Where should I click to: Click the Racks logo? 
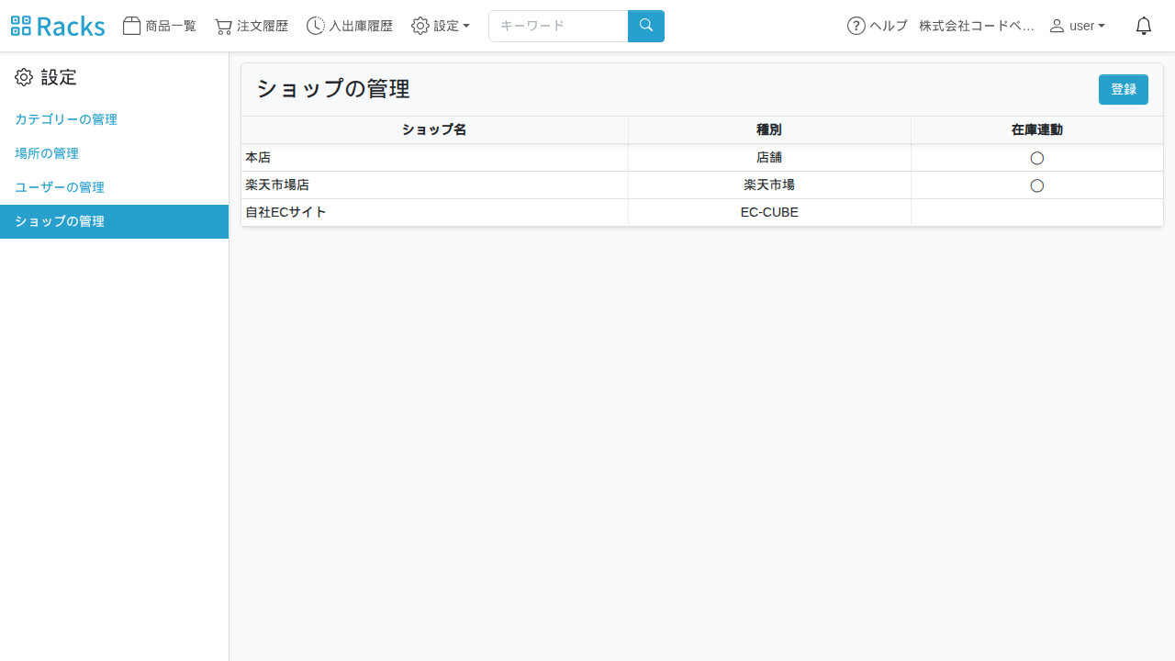tap(58, 26)
